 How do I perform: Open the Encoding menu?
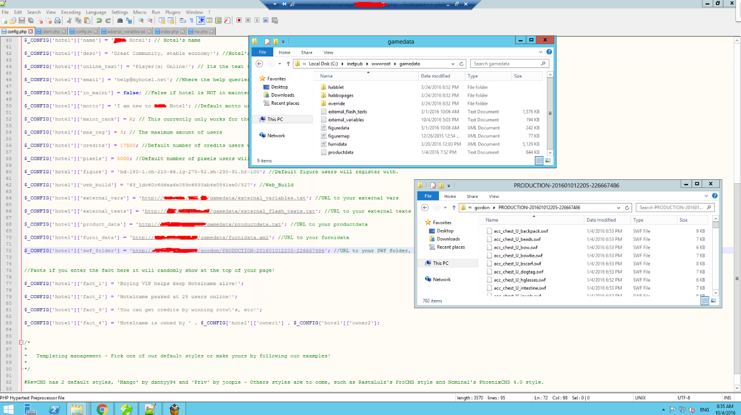[71, 12]
